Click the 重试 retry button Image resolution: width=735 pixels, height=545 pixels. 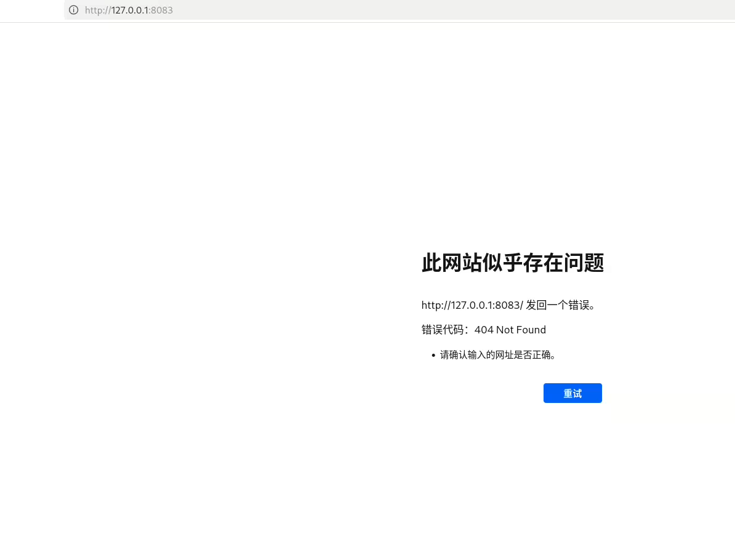pyautogui.click(x=572, y=393)
